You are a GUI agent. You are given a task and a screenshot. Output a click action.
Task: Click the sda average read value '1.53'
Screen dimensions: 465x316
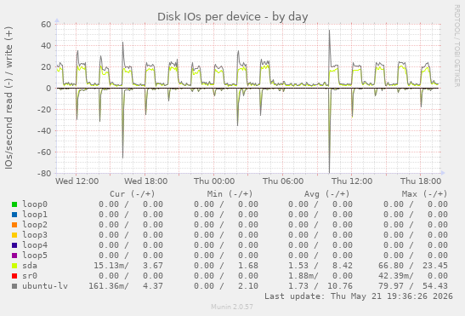[298, 266]
